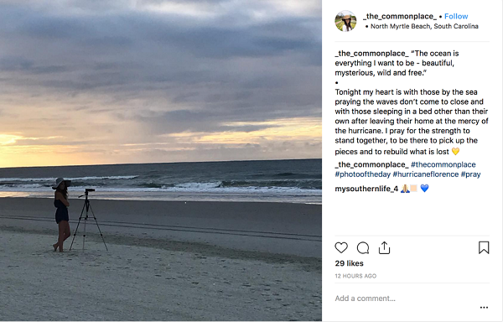503x322 pixels.
Task: Click the beach sunset photo
Action: pyautogui.click(x=161, y=161)
